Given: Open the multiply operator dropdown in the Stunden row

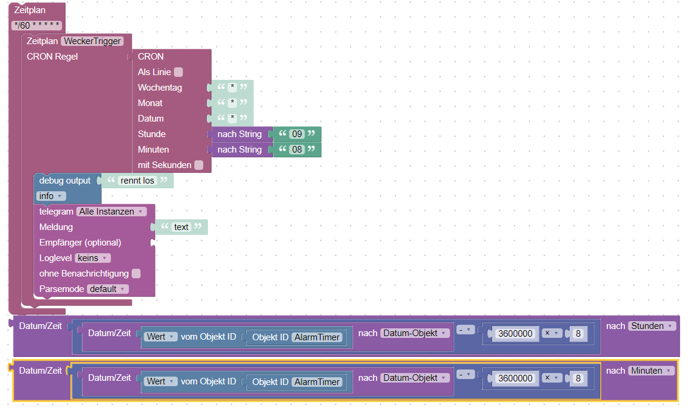Looking at the screenshot, I should [551, 333].
